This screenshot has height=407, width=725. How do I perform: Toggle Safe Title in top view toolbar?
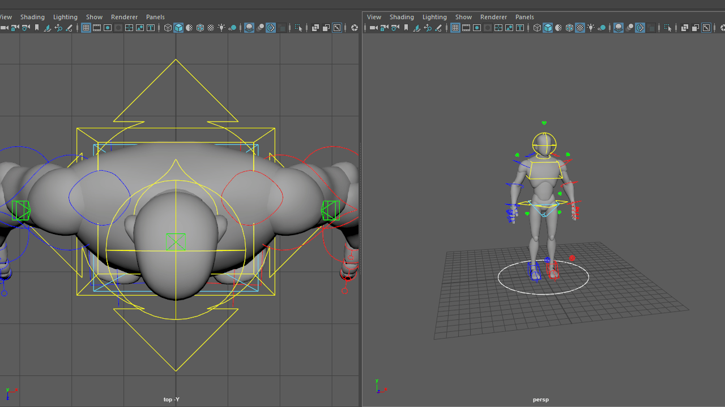click(151, 28)
